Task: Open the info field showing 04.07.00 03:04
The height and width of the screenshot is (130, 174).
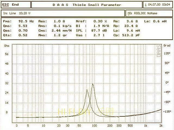Action: (x=158, y=5)
